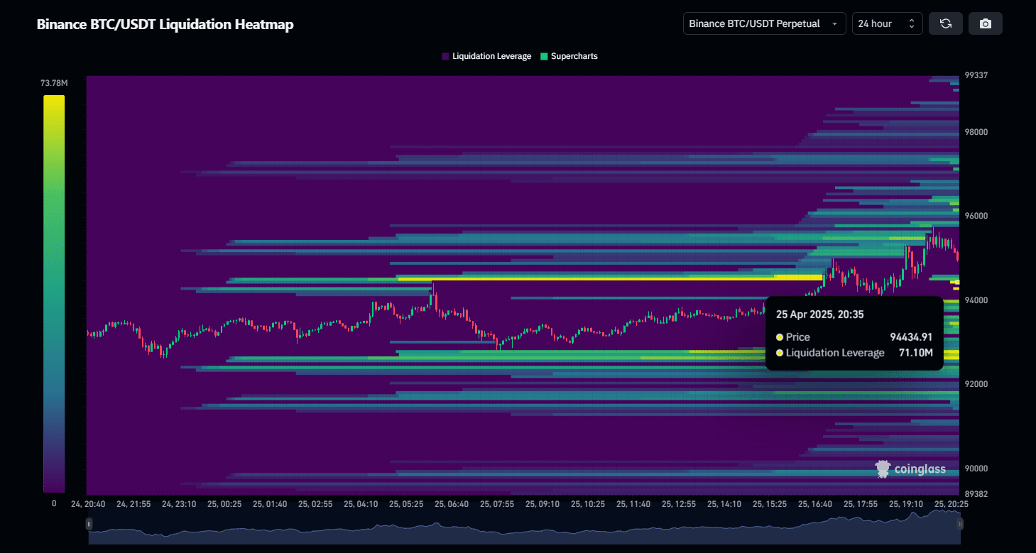The width and height of the screenshot is (1036, 553).
Task: Click the 25, 14:10 time axis label
Action: coord(724,504)
